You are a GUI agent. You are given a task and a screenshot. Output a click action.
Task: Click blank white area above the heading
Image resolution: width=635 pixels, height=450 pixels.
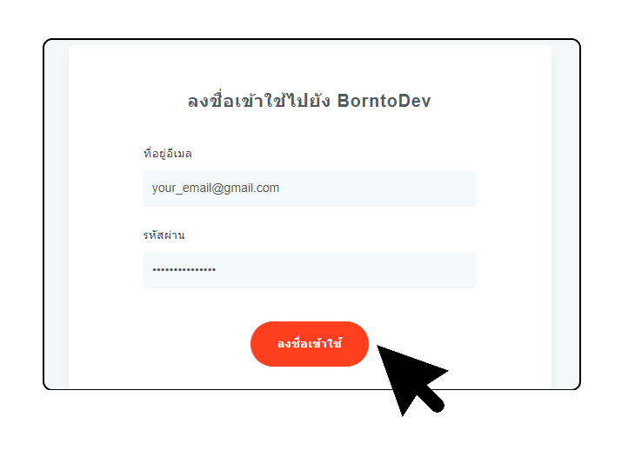[310, 67]
